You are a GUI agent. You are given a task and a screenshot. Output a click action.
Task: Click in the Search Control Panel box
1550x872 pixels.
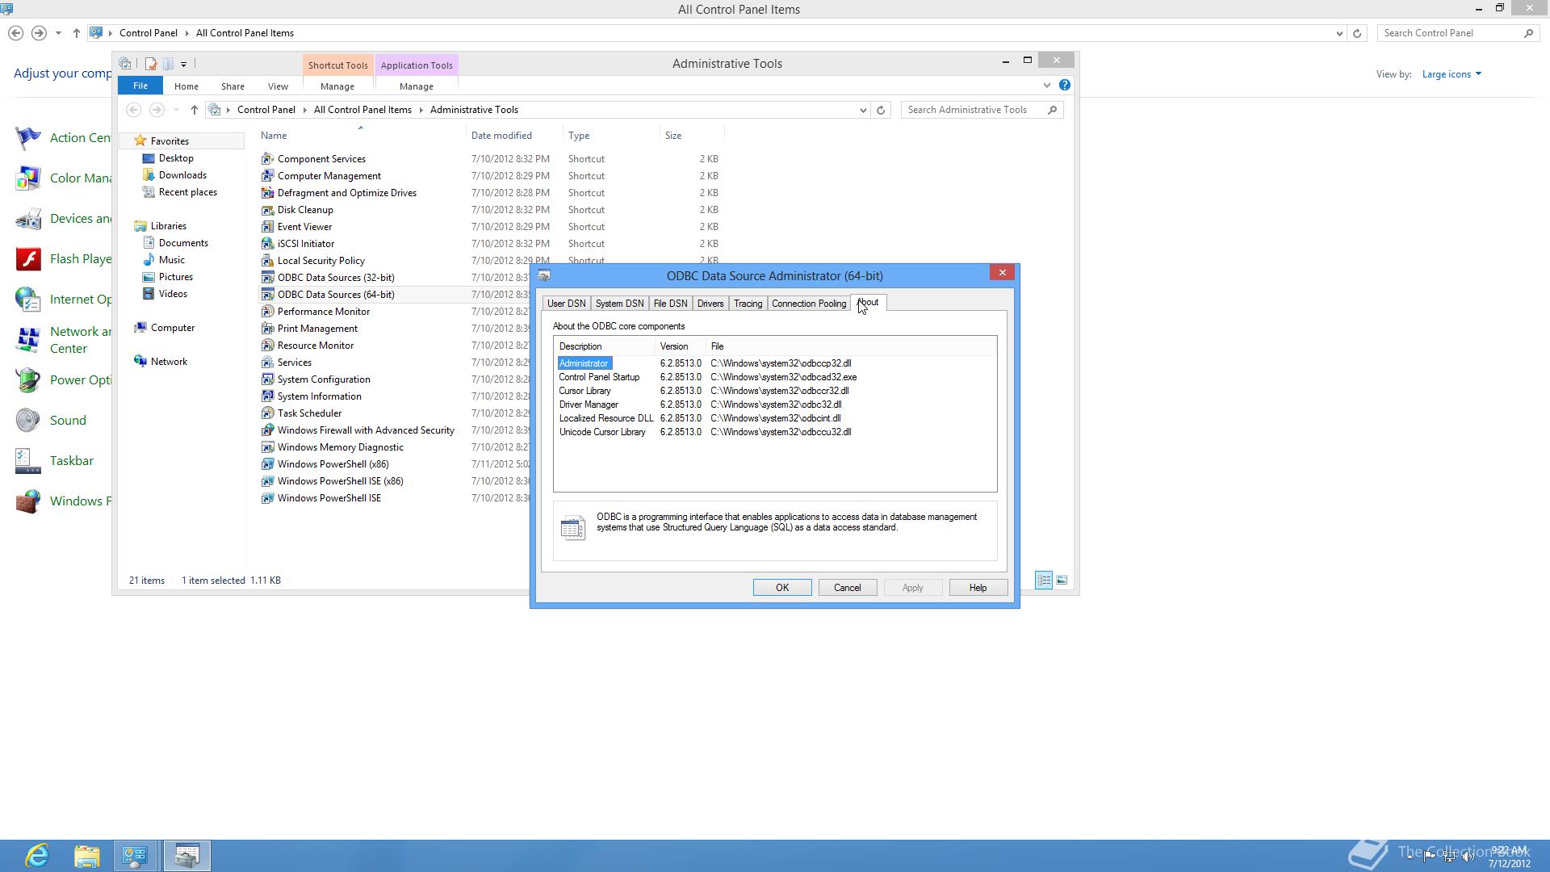coord(1451,33)
